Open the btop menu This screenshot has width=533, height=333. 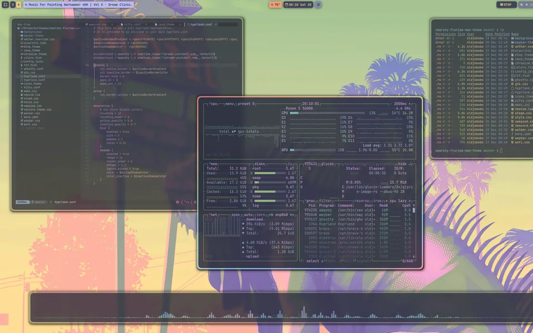pyautogui.click(x=229, y=104)
